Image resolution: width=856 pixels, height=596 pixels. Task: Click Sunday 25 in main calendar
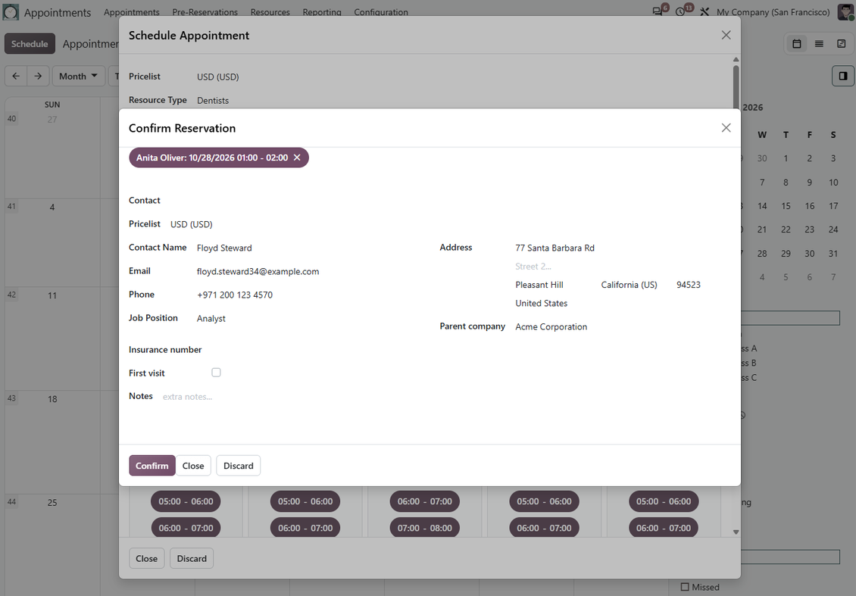tap(52, 503)
